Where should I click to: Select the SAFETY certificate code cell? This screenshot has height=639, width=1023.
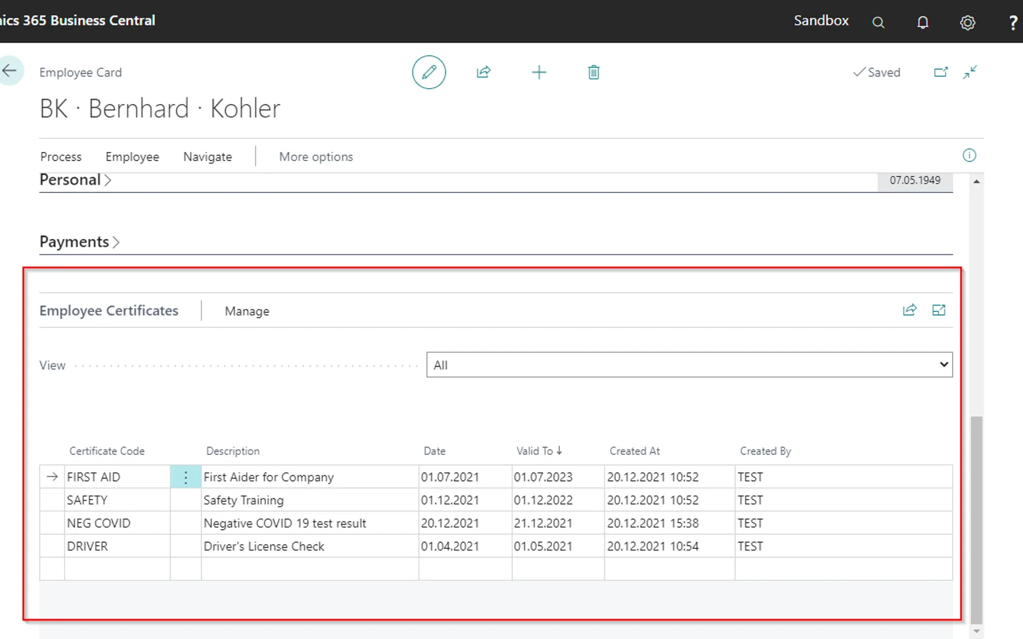tap(117, 500)
